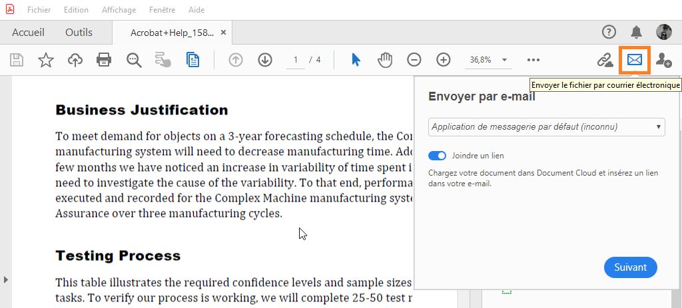Image resolution: width=682 pixels, height=308 pixels.
Task: Click the save file diskette icon
Action: coord(17,60)
